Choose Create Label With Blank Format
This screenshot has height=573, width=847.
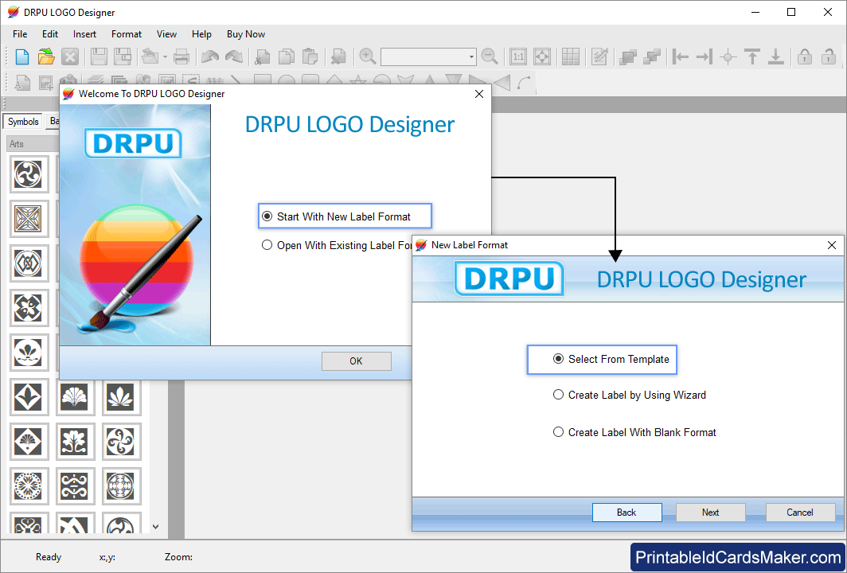pos(634,432)
